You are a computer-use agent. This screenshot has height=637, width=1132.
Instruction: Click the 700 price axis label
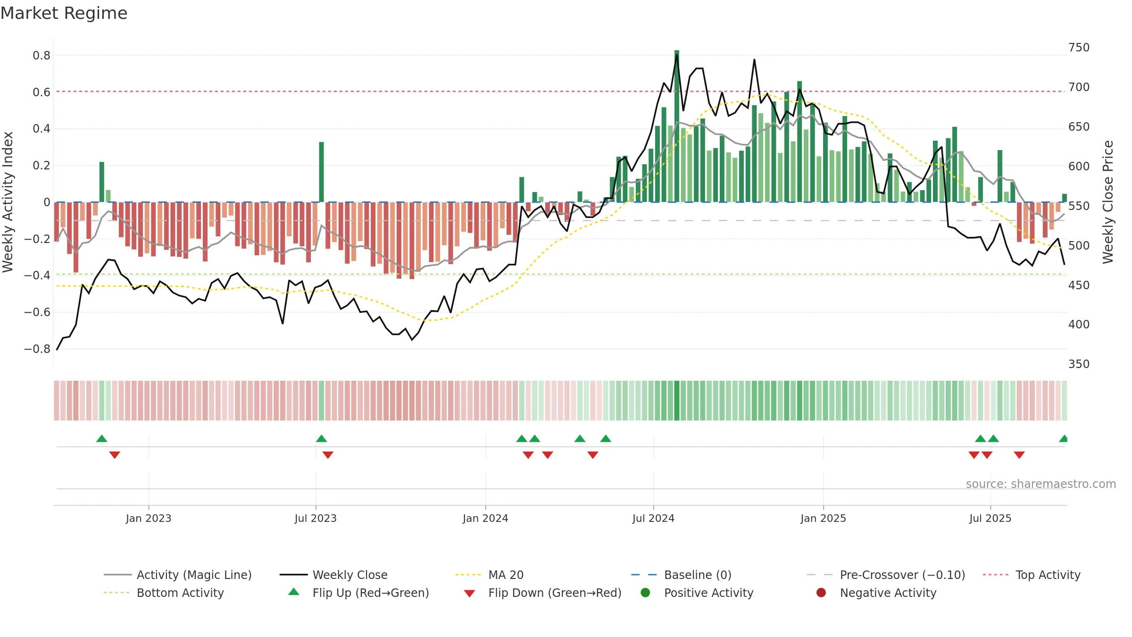pos(1079,87)
